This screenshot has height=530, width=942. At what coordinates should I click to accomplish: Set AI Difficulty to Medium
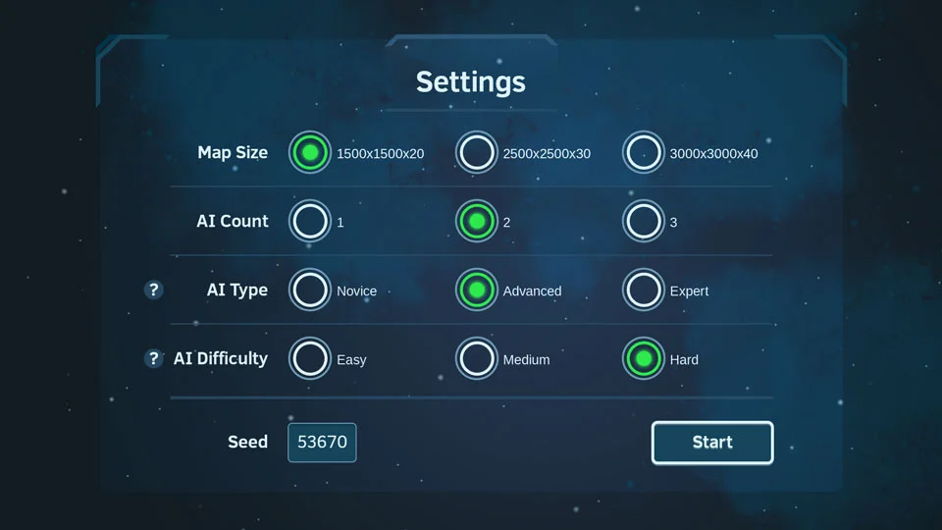coord(477,359)
